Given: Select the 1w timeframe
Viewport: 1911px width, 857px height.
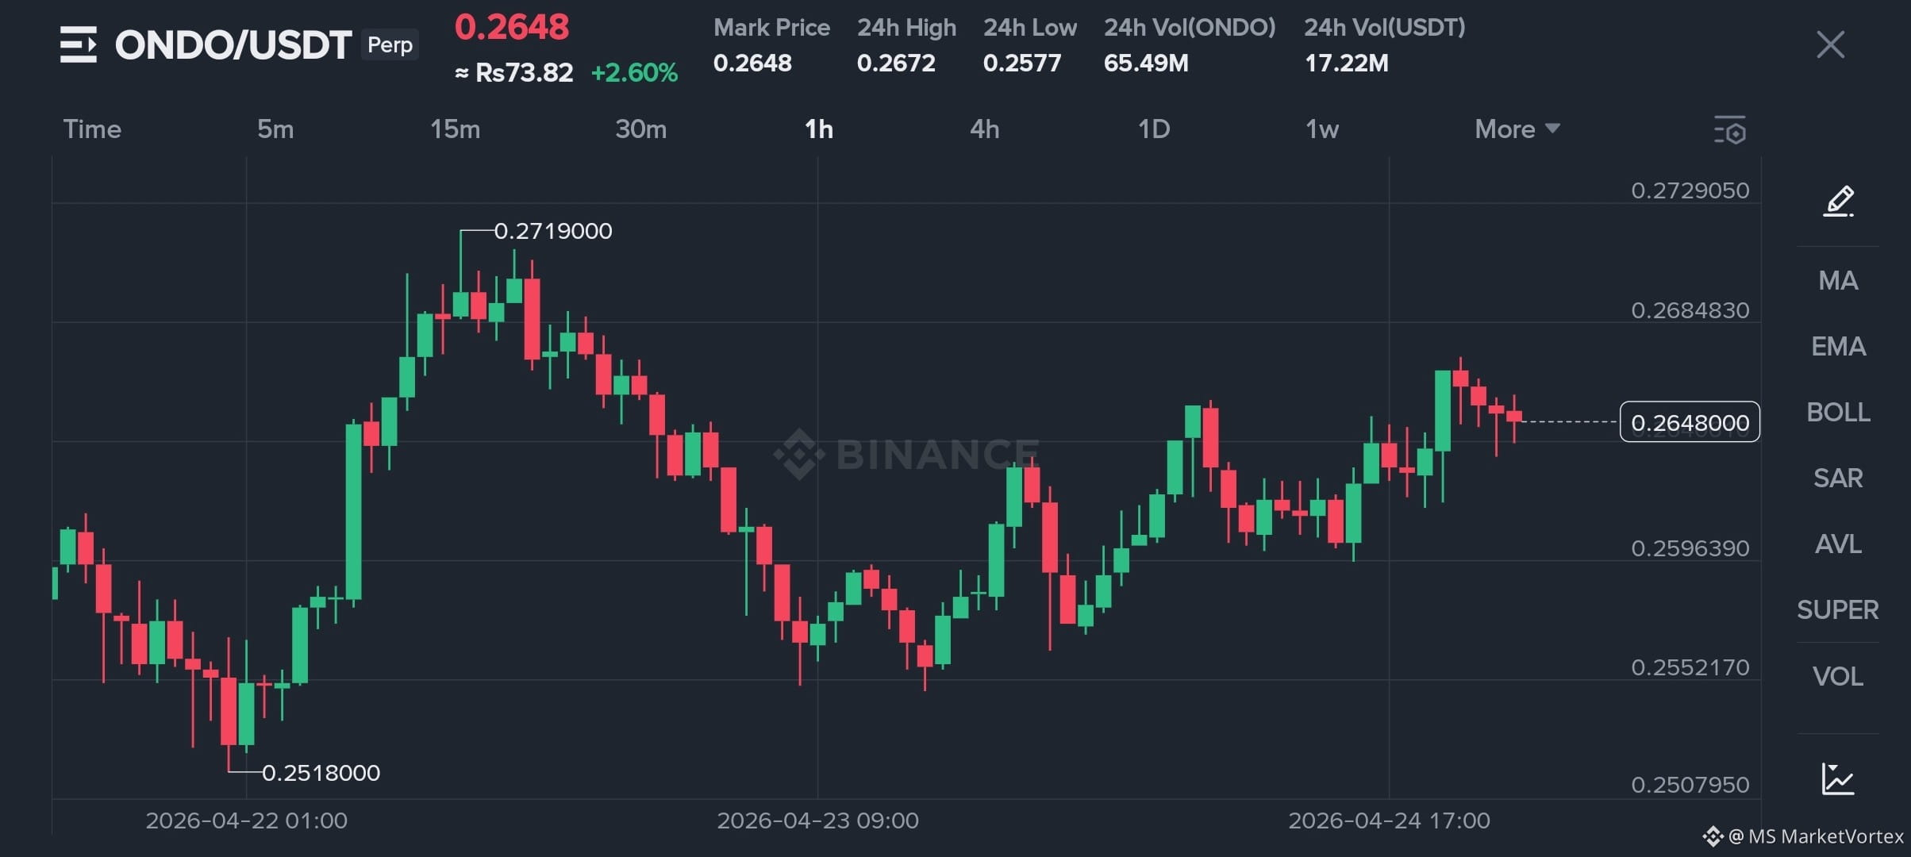Looking at the screenshot, I should pyautogui.click(x=1322, y=129).
